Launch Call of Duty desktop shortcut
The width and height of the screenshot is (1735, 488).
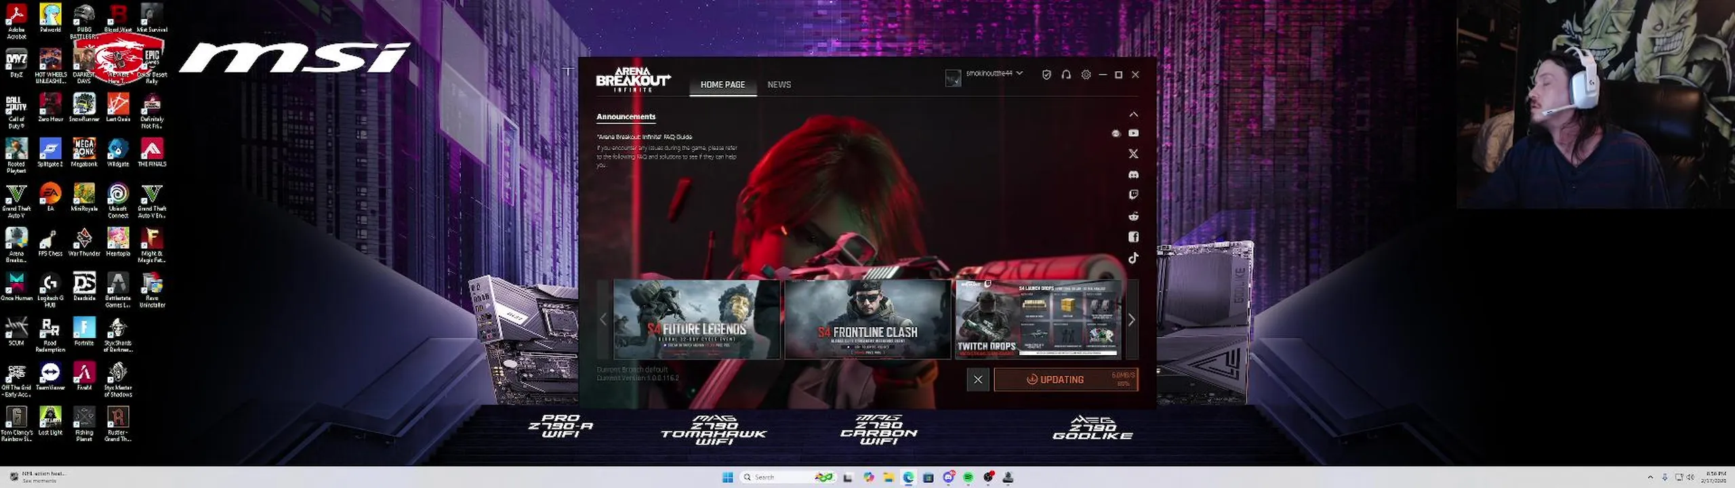tap(16, 111)
